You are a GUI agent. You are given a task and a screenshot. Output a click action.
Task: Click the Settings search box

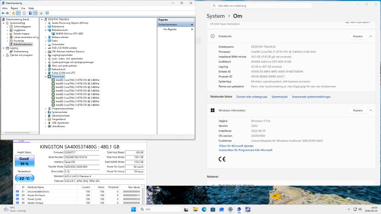click(261, 6)
